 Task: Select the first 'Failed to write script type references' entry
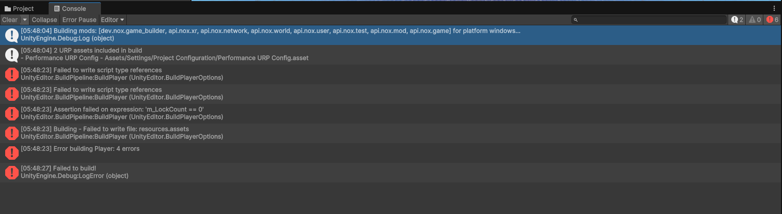(x=259, y=74)
